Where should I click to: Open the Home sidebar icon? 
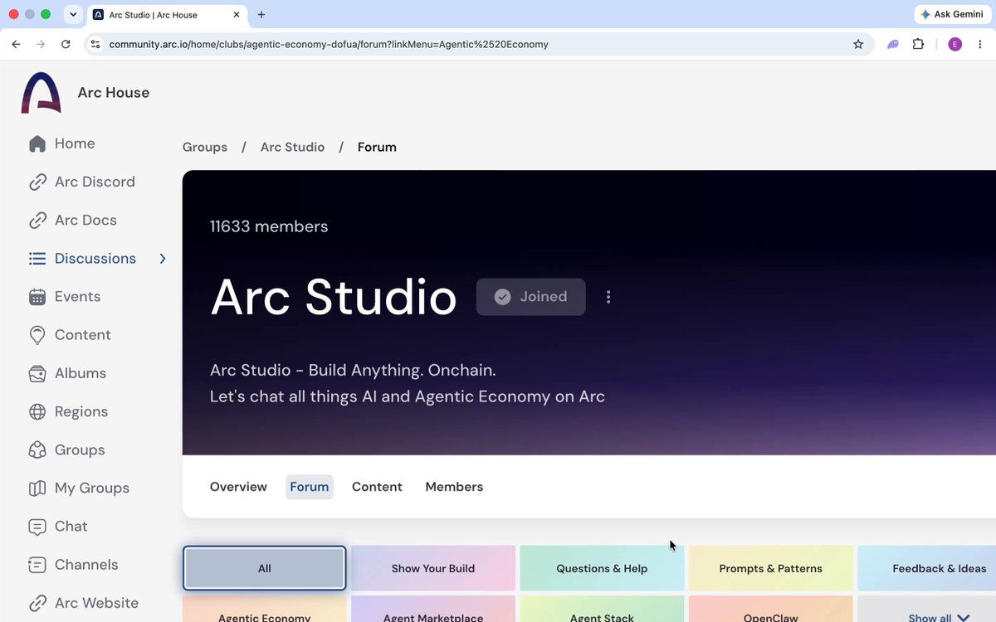[x=37, y=143]
